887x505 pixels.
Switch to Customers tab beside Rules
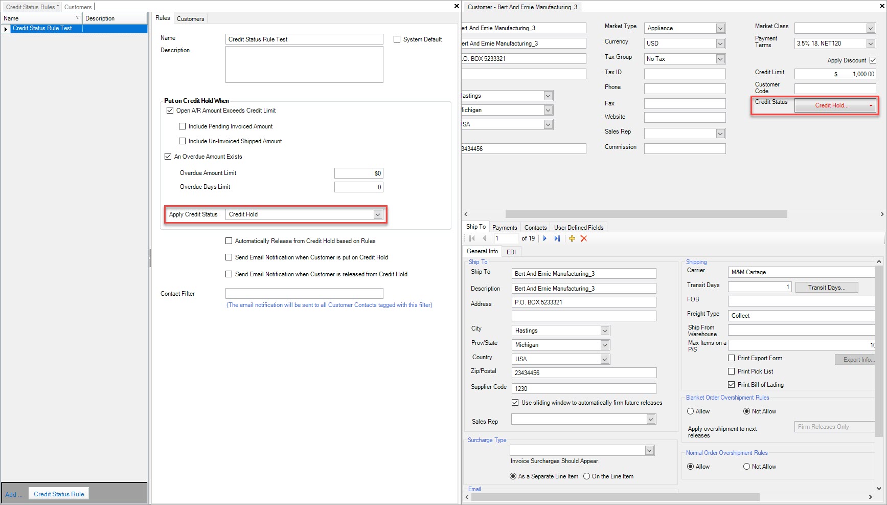click(x=190, y=19)
